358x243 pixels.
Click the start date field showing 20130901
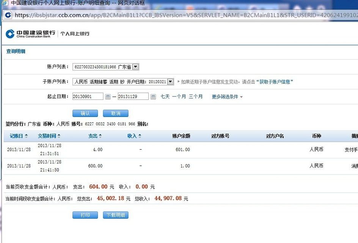coord(88,97)
